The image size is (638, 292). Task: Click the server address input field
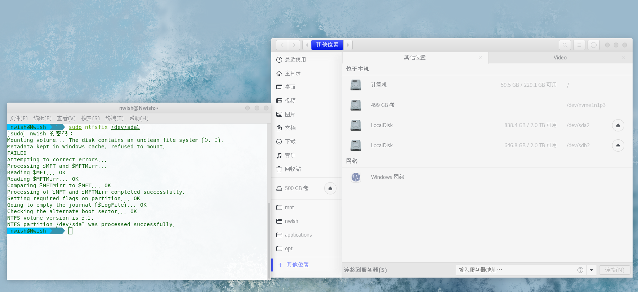click(515, 270)
